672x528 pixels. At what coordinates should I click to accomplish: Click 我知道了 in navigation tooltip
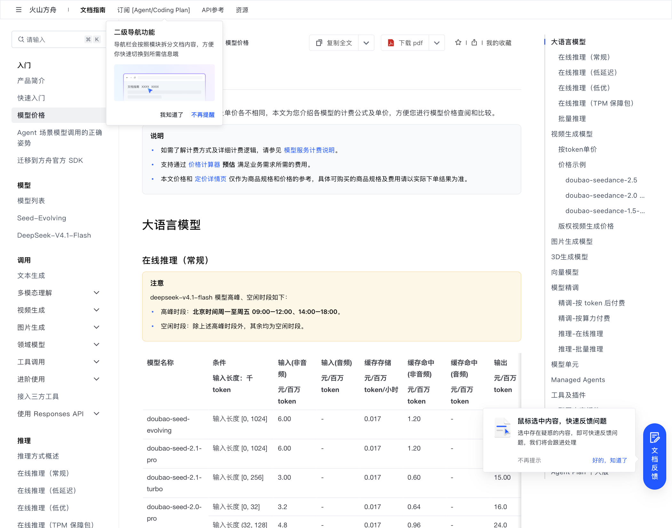point(172,115)
